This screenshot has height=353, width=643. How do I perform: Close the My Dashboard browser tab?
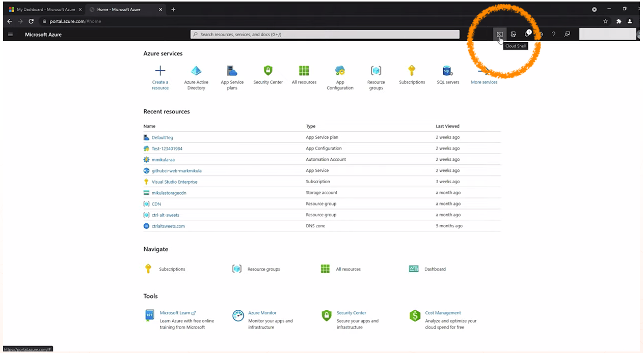tap(80, 9)
